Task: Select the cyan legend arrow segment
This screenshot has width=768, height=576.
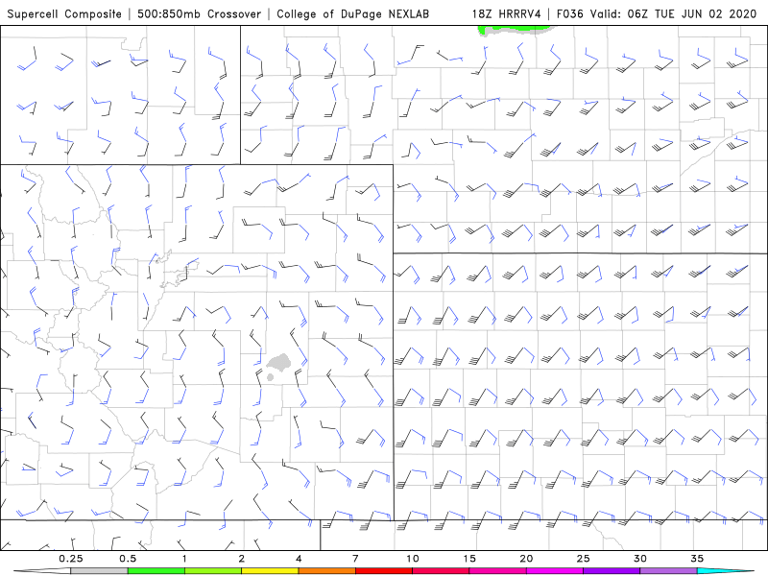Action: click(725, 571)
